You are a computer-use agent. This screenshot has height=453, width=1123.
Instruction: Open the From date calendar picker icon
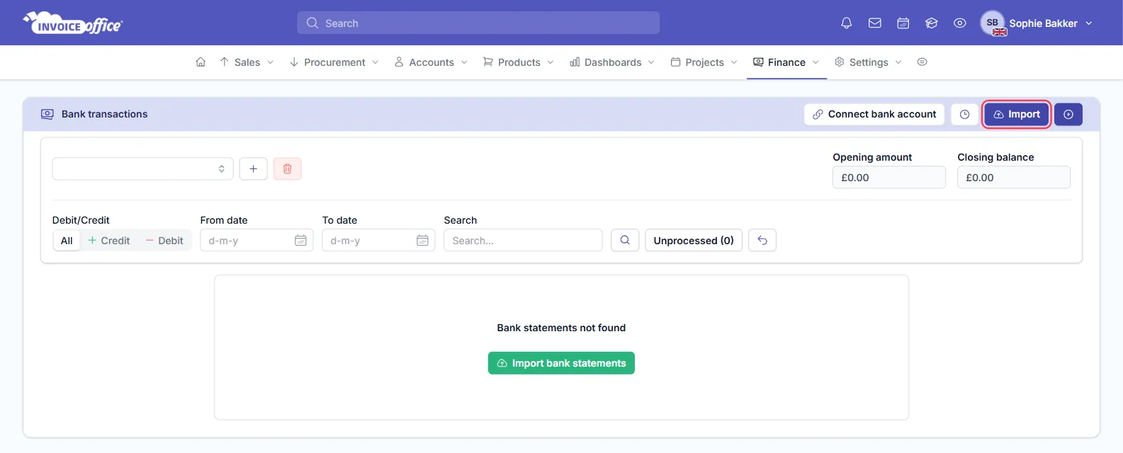pyautogui.click(x=300, y=241)
